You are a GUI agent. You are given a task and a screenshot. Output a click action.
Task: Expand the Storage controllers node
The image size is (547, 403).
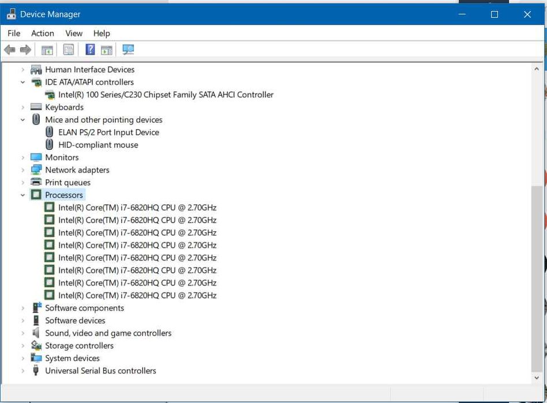coord(23,346)
